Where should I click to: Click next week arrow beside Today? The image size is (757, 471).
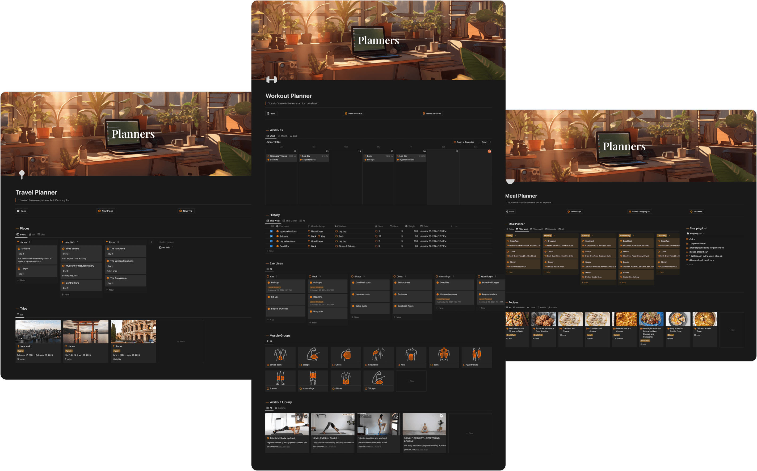490,142
